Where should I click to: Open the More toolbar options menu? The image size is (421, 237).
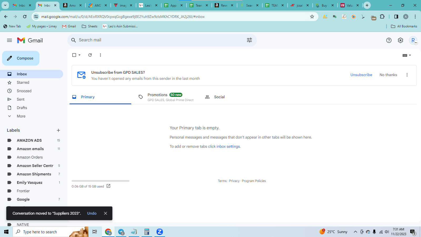[x=101, y=55]
